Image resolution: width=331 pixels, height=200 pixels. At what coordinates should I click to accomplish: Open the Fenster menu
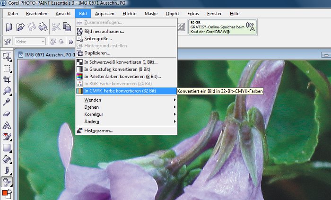pos(214,14)
